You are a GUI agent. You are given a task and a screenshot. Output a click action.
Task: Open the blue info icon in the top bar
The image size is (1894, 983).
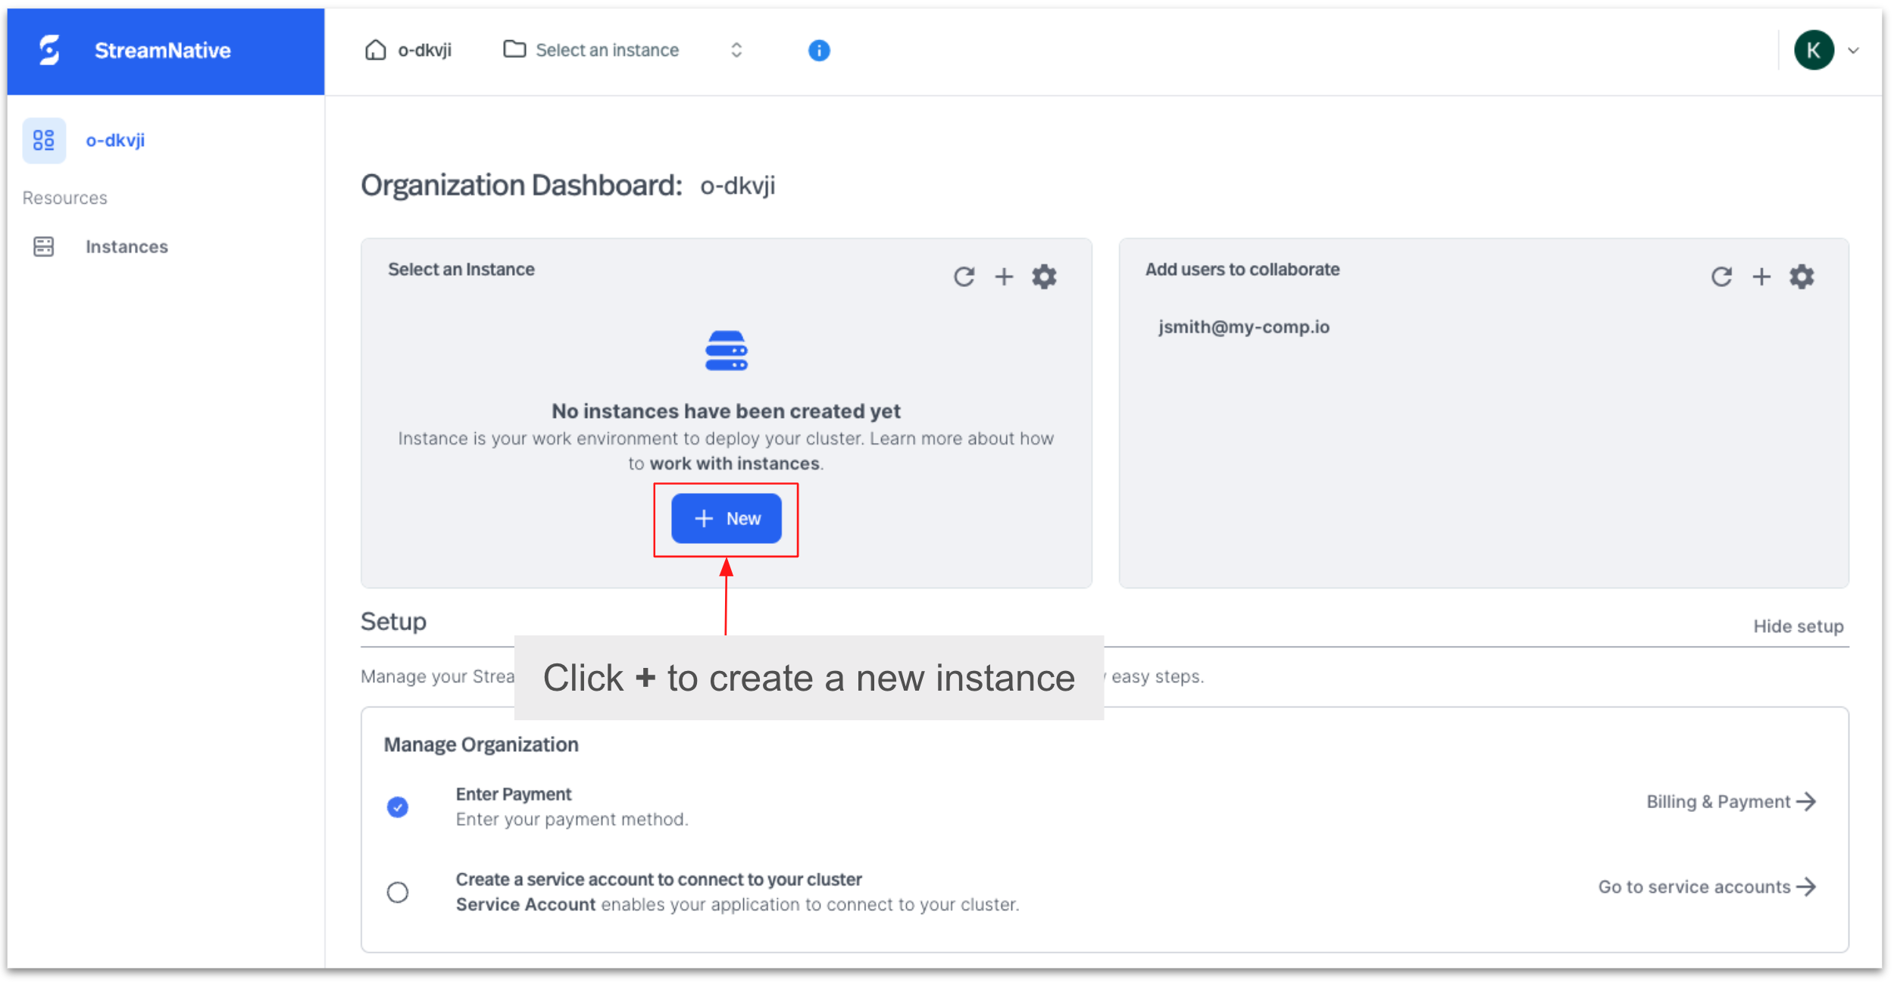click(x=818, y=50)
